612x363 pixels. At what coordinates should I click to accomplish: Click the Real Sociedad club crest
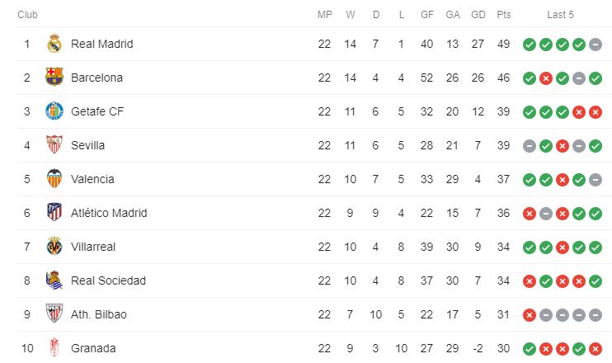pyautogui.click(x=54, y=280)
